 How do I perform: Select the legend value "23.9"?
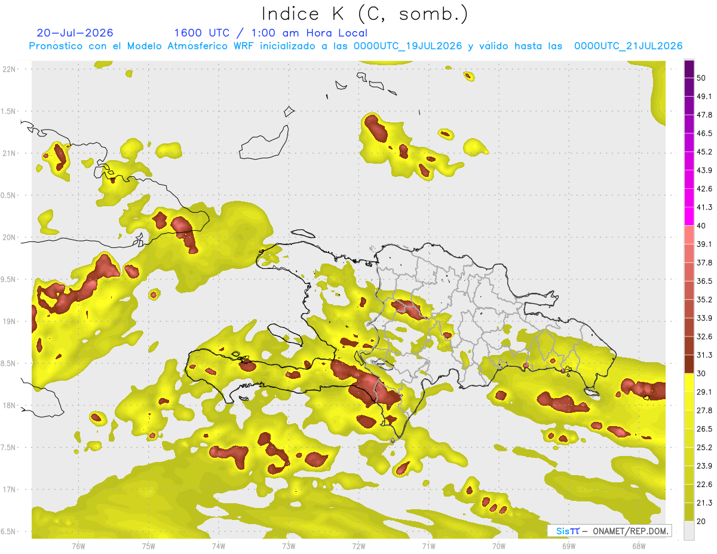pyautogui.click(x=704, y=466)
